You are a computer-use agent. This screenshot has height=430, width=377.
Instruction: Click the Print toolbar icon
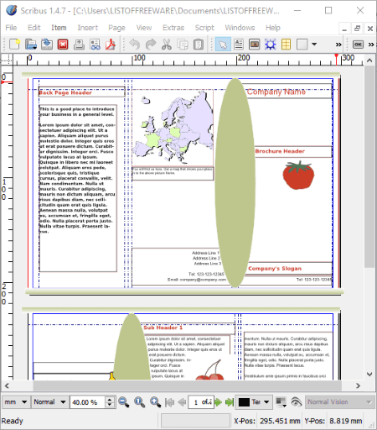[x=79, y=45]
